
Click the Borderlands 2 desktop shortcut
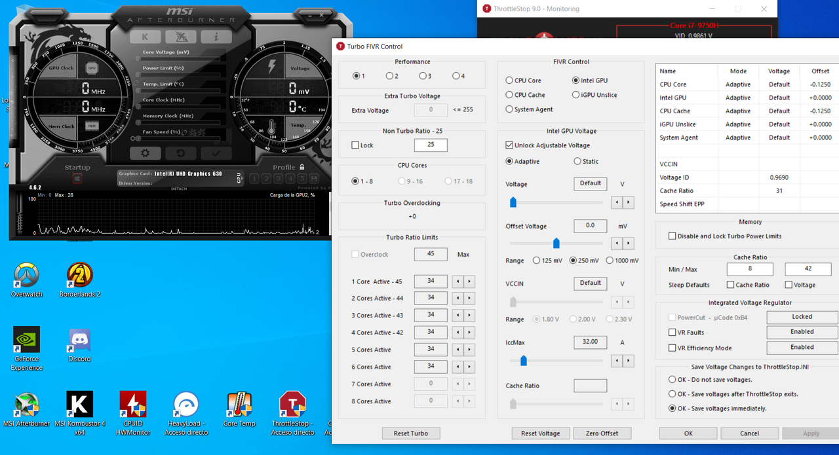[80, 280]
